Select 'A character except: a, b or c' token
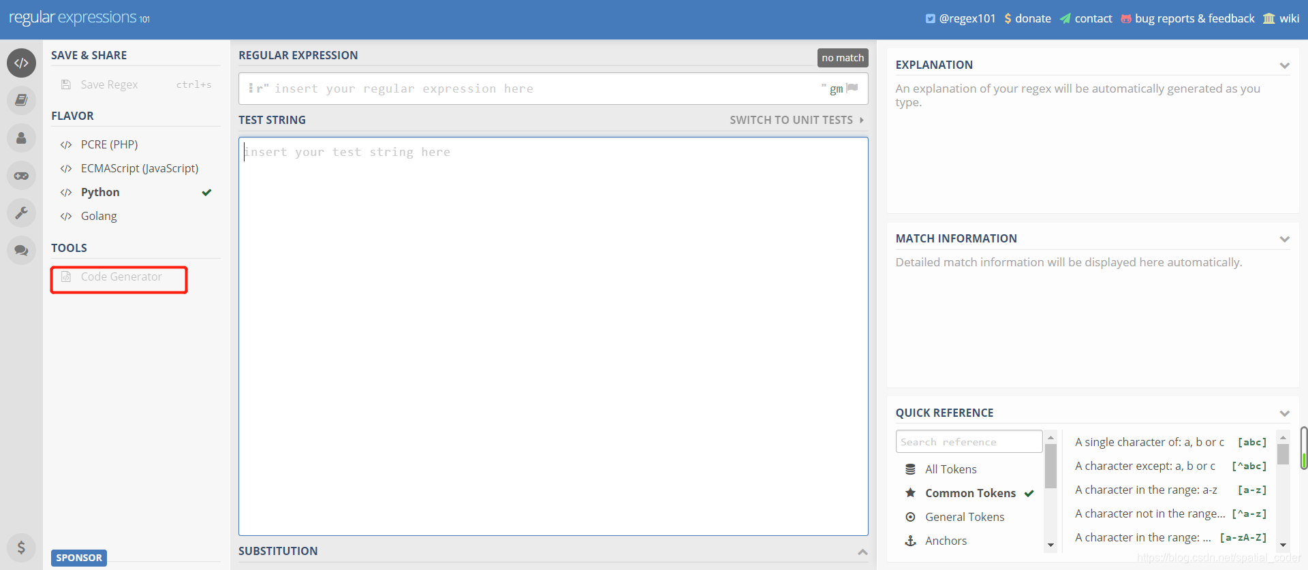This screenshot has width=1308, height=570. pos(1170,466)
